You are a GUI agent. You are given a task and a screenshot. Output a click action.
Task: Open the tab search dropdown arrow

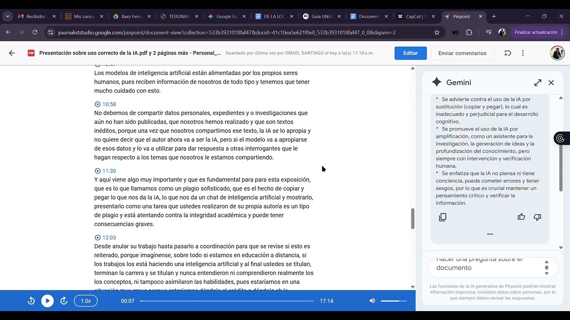tap(8, 16)
